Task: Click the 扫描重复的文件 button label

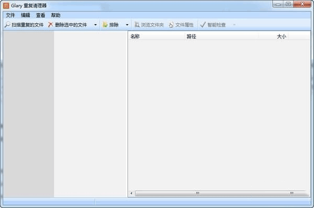Action: (x=27, y=25)
